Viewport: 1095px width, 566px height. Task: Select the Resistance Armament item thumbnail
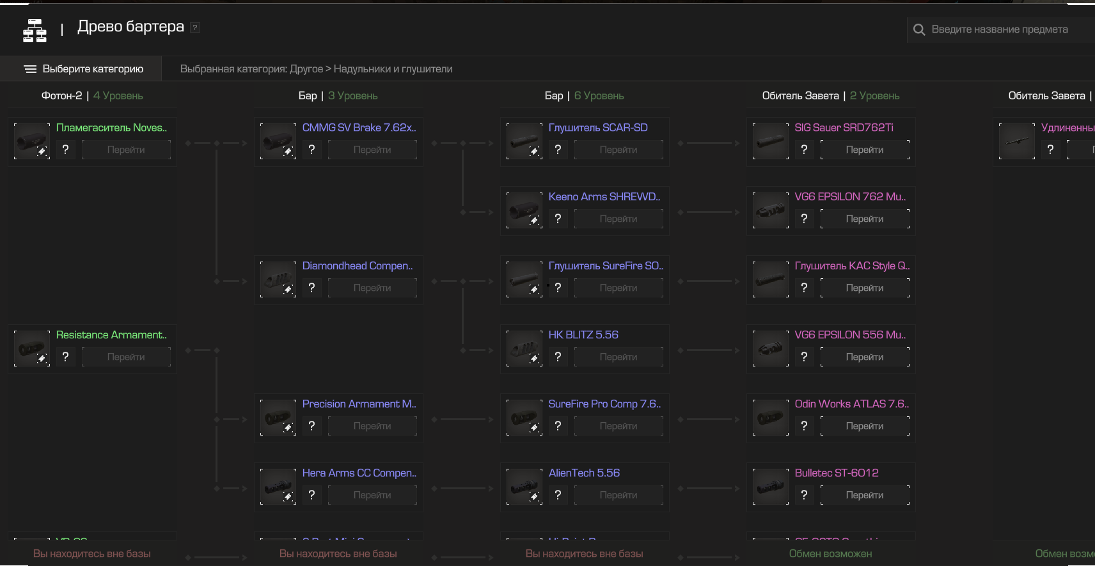click(32, 349)
